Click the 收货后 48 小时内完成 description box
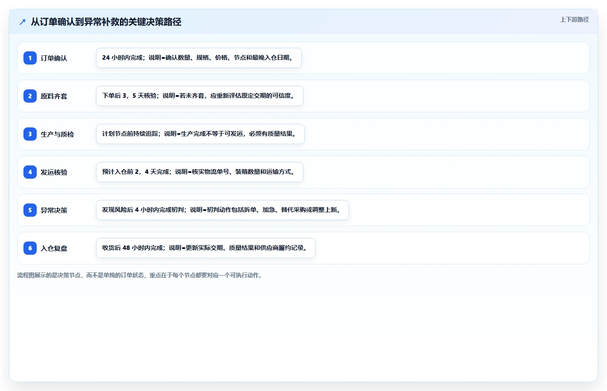This screenshot has width=607, height=391. pyautogui.click(x=206, y=248)
